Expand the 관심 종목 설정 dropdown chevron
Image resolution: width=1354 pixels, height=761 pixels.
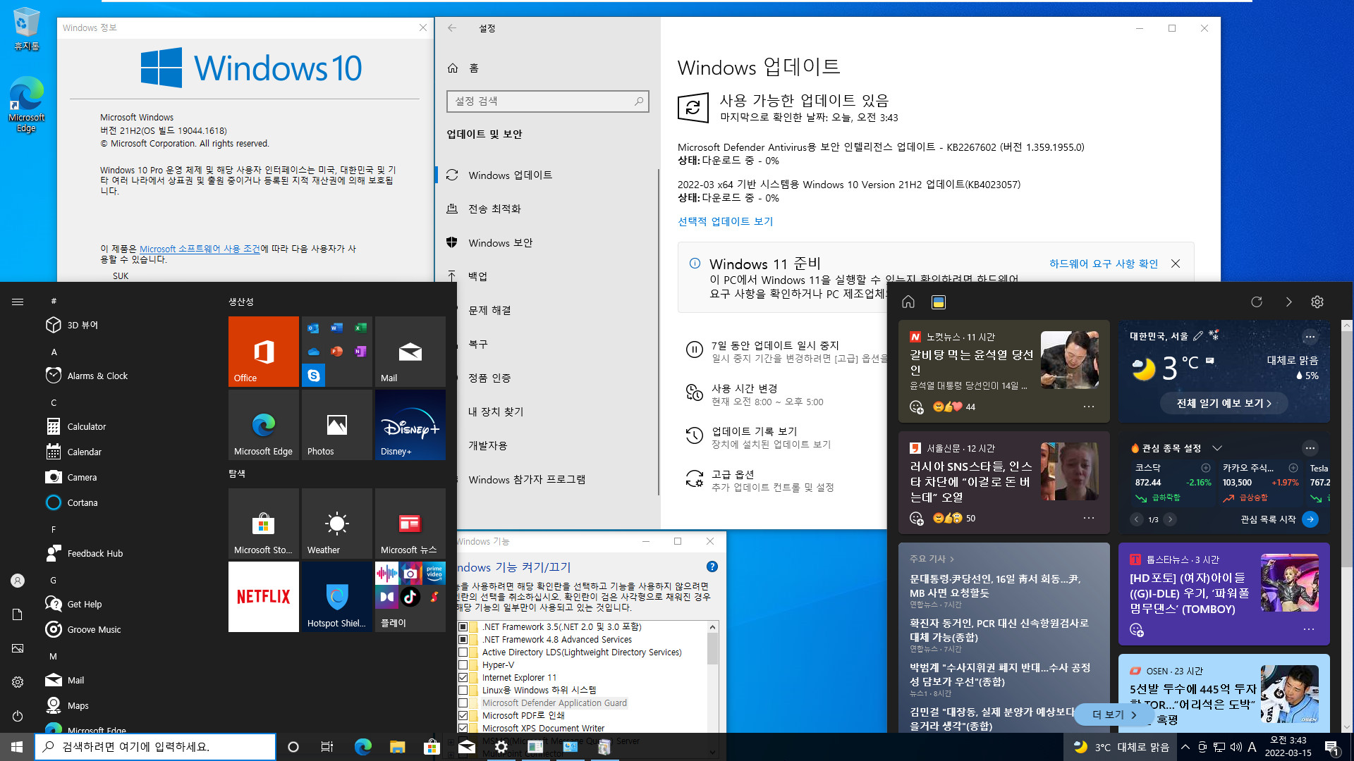coord(1216,448)
